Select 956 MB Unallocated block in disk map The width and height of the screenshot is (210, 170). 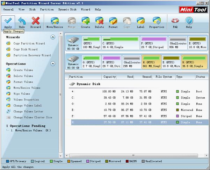tap(178, 43)
